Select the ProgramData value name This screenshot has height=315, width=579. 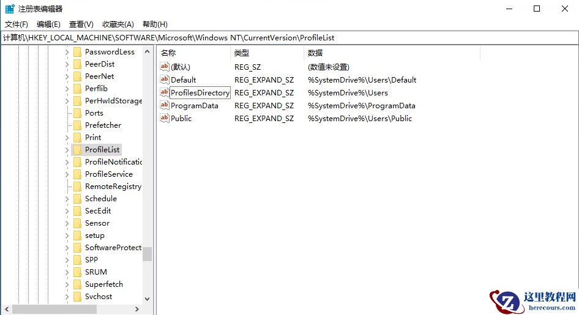pyautogui.click(x=194, y=105)
